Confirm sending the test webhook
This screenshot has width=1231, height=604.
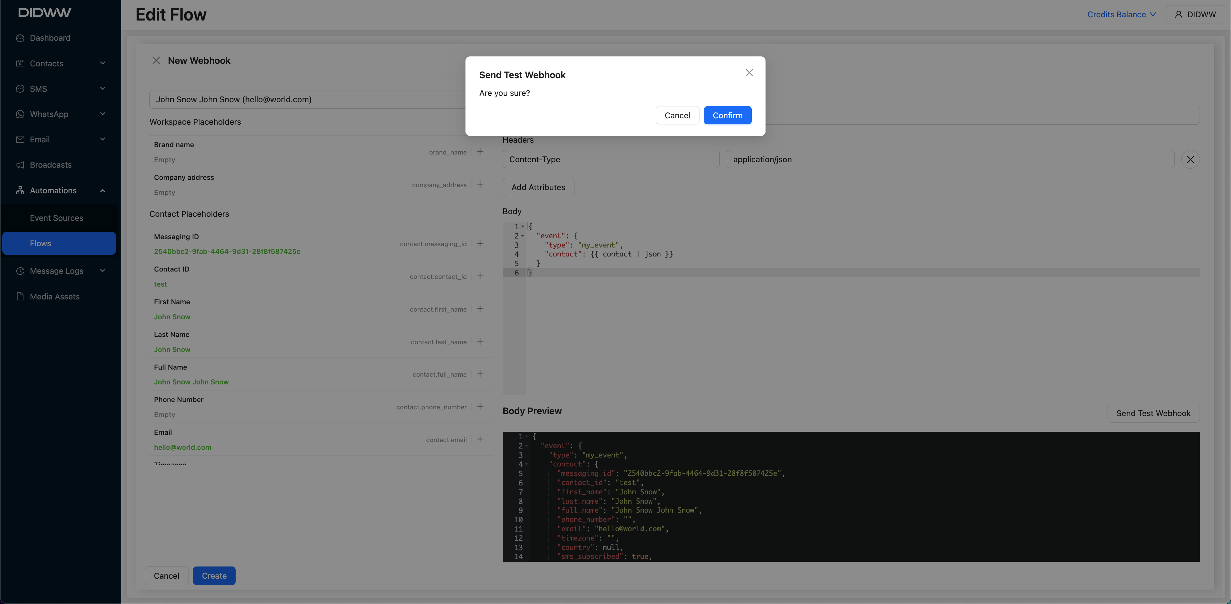tap(727, 115)
